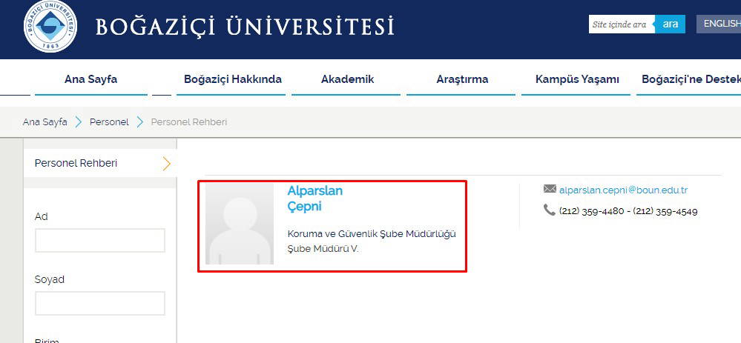
Task: Click the phone icon beside the numbers
Action: point(549,210)
